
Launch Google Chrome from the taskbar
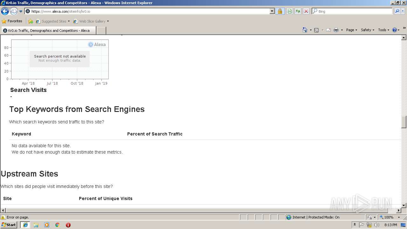click(58, 225)
